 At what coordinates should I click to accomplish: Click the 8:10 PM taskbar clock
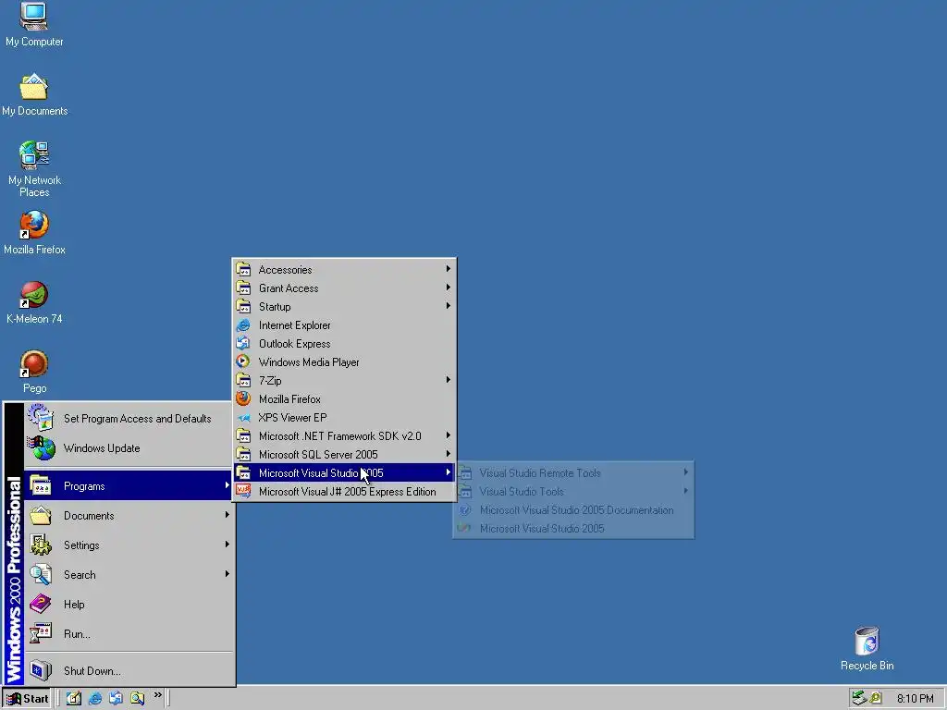pyautogui.click(x=915, y=699)
